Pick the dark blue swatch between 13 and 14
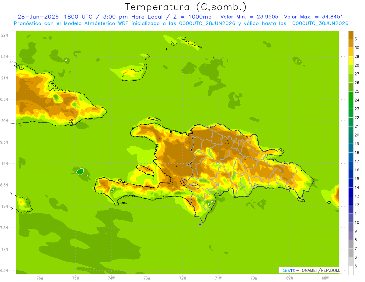 point(351,192)
